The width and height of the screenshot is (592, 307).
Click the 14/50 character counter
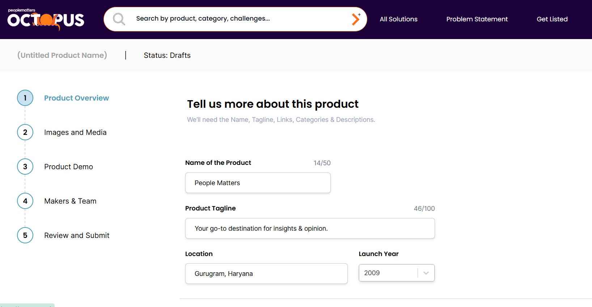[322, 163]
